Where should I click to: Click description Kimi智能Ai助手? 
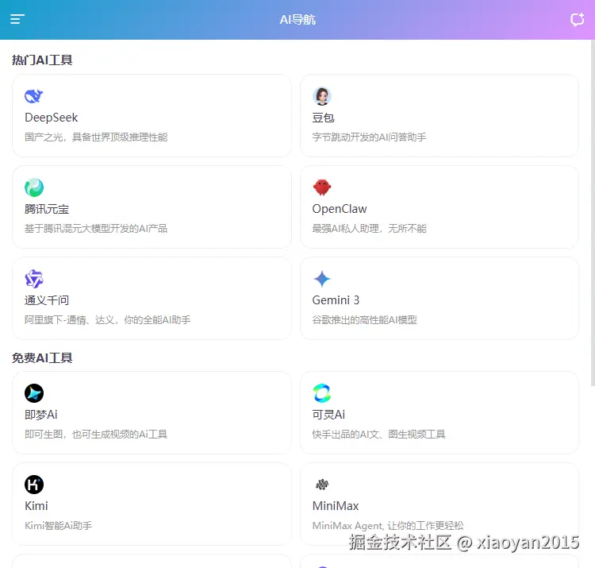(x=59, y=526)
